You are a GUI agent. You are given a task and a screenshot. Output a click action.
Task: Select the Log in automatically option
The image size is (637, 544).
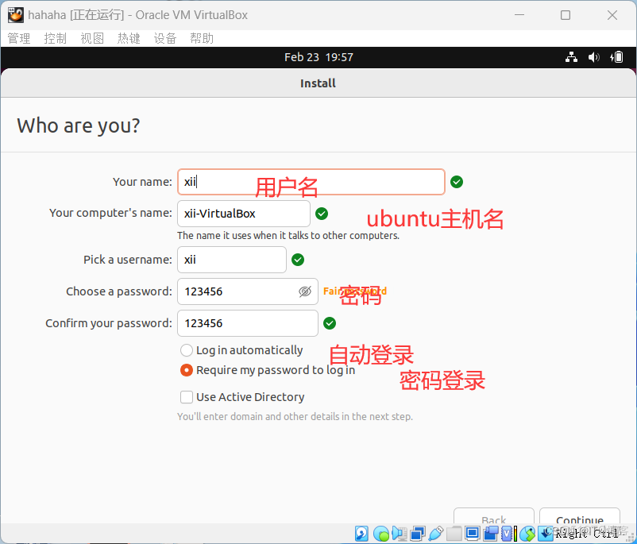click(x=186, y=349)
